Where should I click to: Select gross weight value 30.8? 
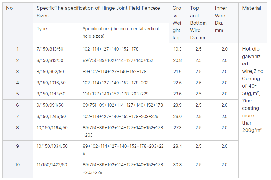pos(178,169)
